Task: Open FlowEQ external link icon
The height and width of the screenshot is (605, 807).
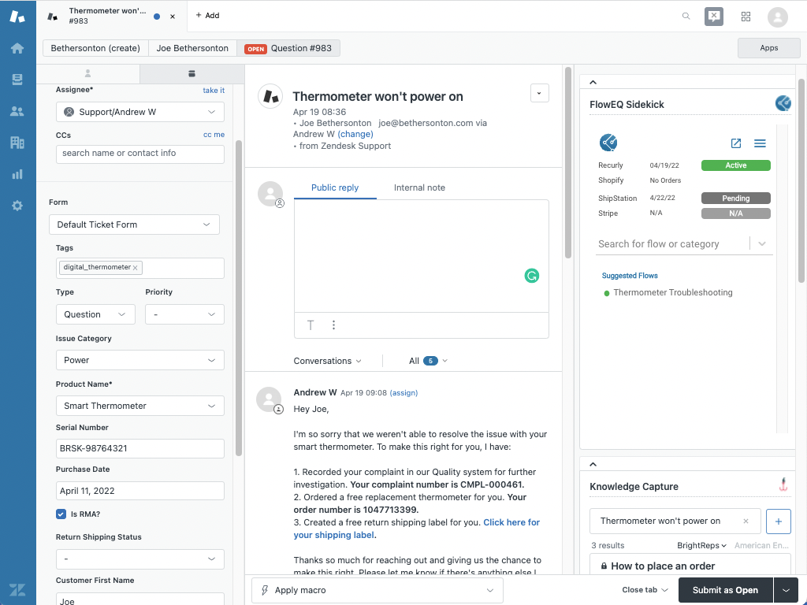Action: (x=736, y=143)
